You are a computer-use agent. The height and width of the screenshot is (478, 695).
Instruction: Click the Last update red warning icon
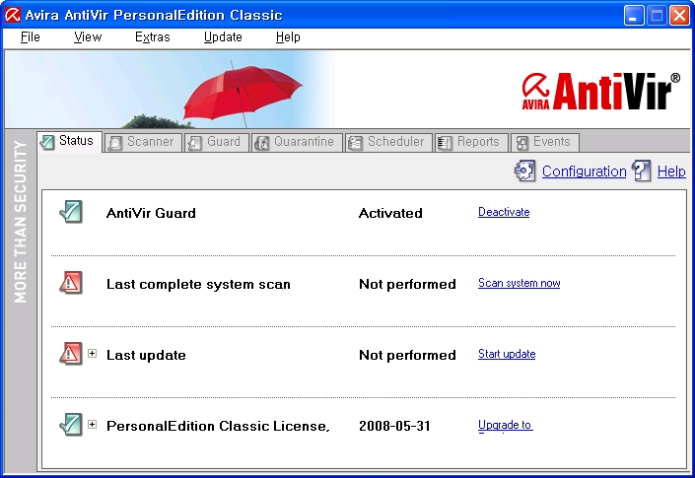coord(71,354)
